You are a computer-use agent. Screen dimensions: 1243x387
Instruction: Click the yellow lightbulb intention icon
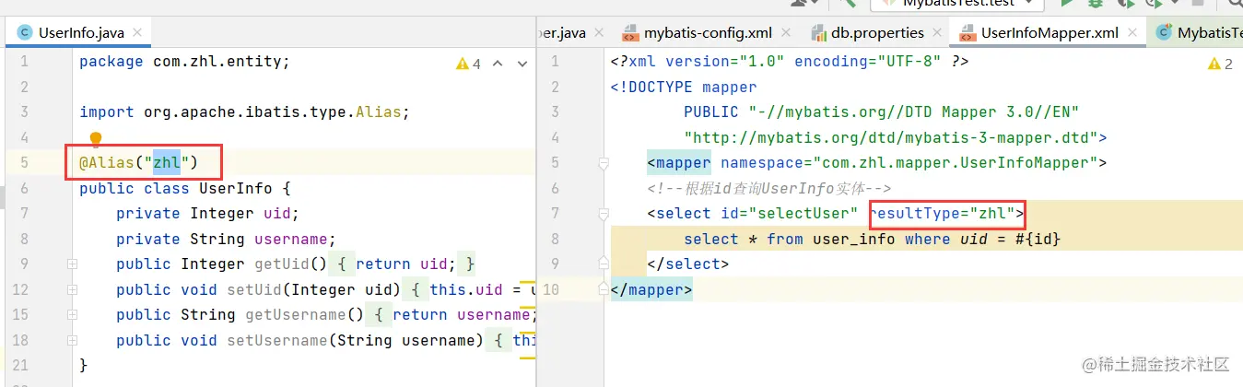pyautogui.click(x=96, y=140)
